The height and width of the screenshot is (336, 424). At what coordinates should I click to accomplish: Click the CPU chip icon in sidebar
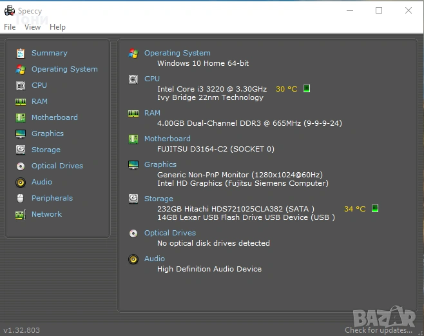click(21, 85)
